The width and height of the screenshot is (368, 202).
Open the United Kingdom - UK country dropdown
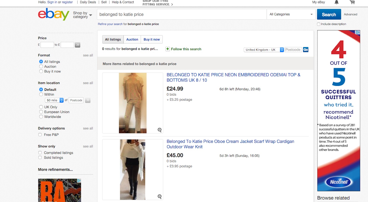264,50
